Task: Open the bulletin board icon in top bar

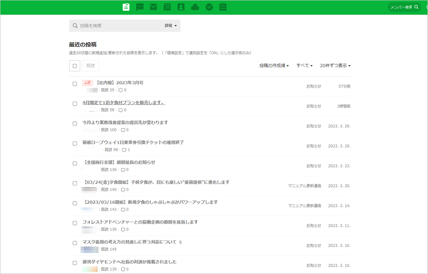Action: coord(126,7)
